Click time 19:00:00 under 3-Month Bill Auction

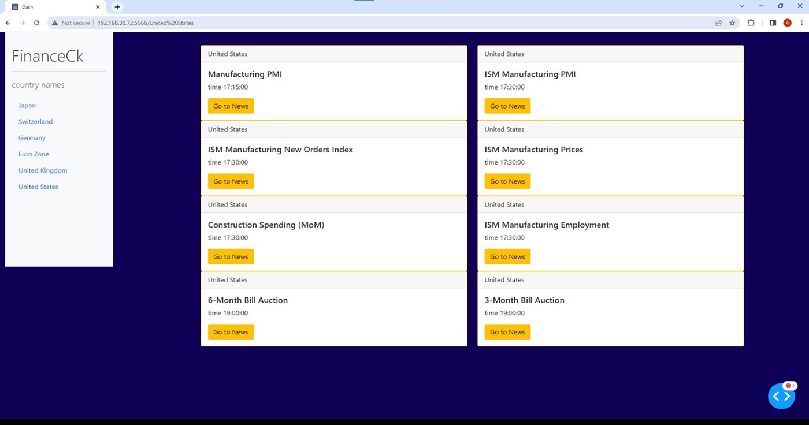point(504,313)
